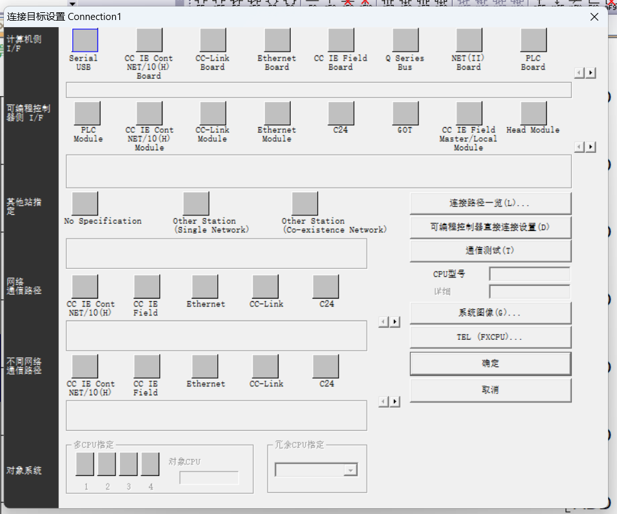This screenshot has height=514, width=617.
Task: Select the PLC Module icon
Action: pyautogui.click(x=88, y=114)
